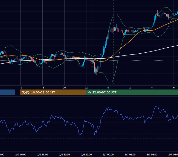The width and height of the screenshot is (178, 157).
Task: Click the 2/6 22:00 date label
Action: point(86,154)
